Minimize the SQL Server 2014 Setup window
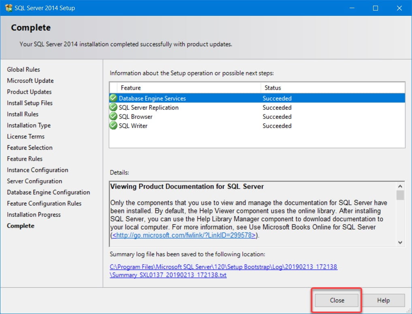This screenshot has width=412, height=314. (x=352, y=8)
